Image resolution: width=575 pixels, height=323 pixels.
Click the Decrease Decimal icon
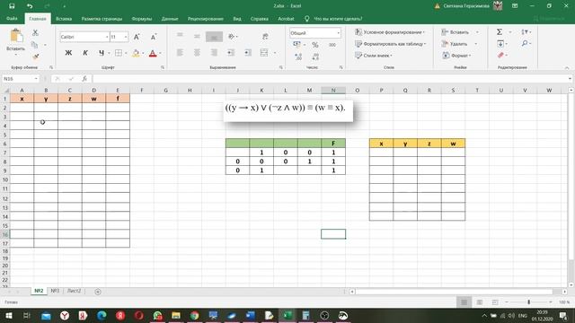[315, 57]
